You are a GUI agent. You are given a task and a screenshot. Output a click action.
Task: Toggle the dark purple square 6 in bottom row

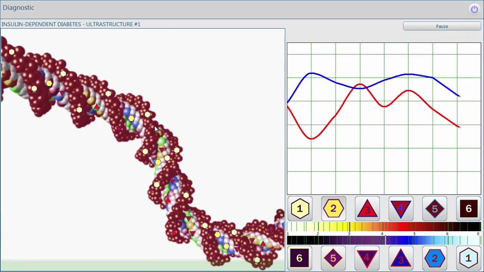coord(299,258)
